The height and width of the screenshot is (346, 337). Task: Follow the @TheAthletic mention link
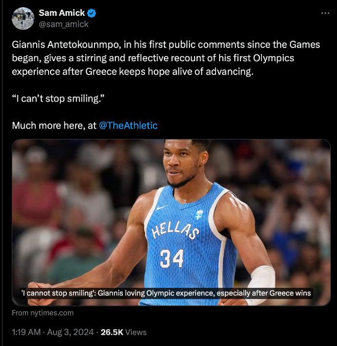(x=128, y=126)
